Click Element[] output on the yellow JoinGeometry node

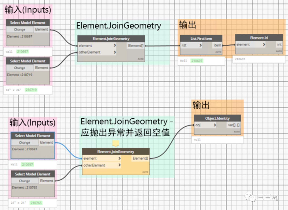[140, 158]
